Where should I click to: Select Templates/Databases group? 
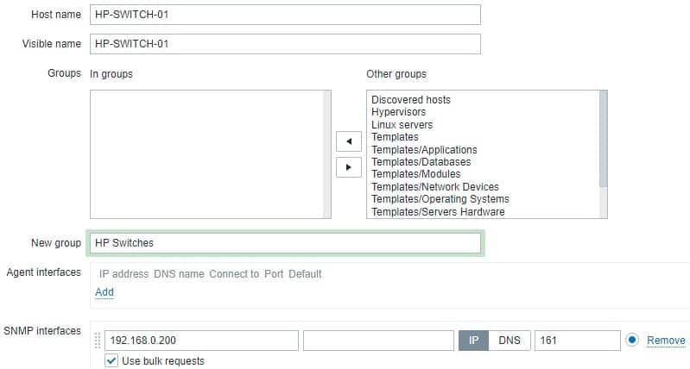point(421,162)
